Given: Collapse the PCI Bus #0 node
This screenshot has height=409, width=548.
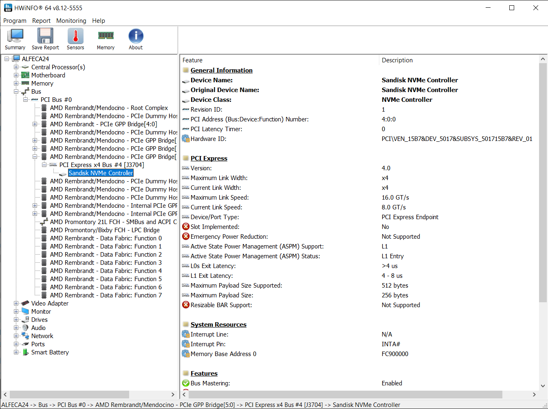Looking at the screenshot, I should 25,99.
